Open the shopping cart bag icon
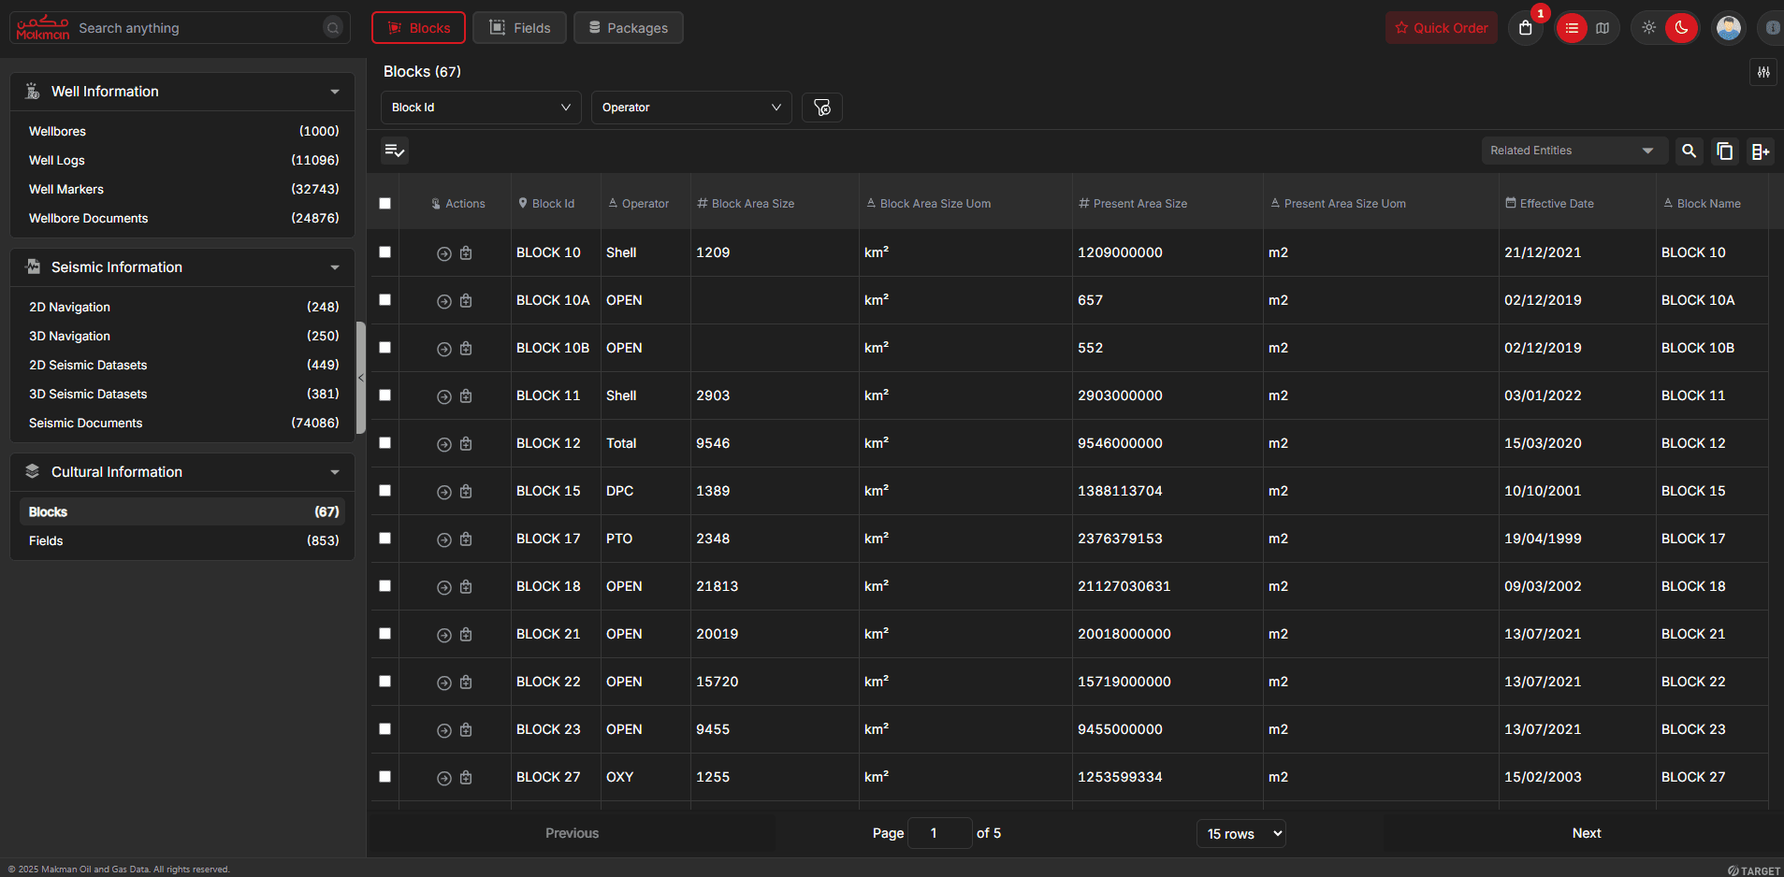This screenshot has height=877, width=1784. 1526,28
